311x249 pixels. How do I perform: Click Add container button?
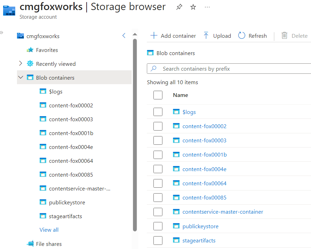pos(173,36)
